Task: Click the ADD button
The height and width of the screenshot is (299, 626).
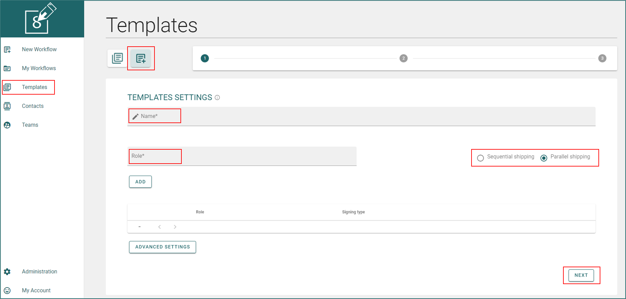Action: (141, 182)
